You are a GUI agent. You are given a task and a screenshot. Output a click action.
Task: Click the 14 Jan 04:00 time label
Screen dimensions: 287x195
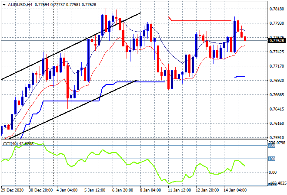(235, 190)
